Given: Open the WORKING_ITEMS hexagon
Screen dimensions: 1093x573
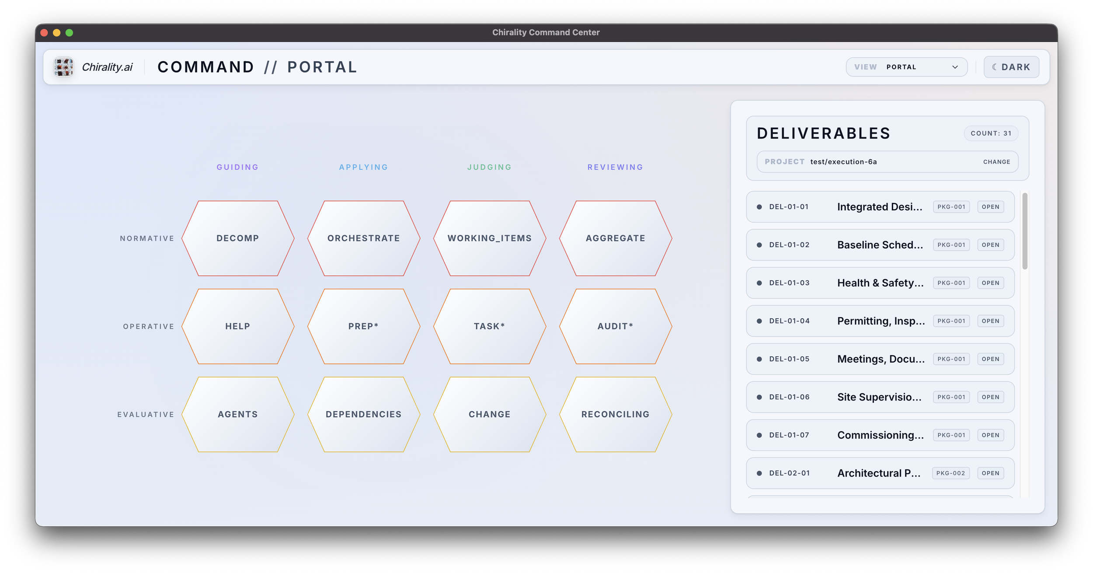Looking at the screenshot, I should click(x=490, y=238).
